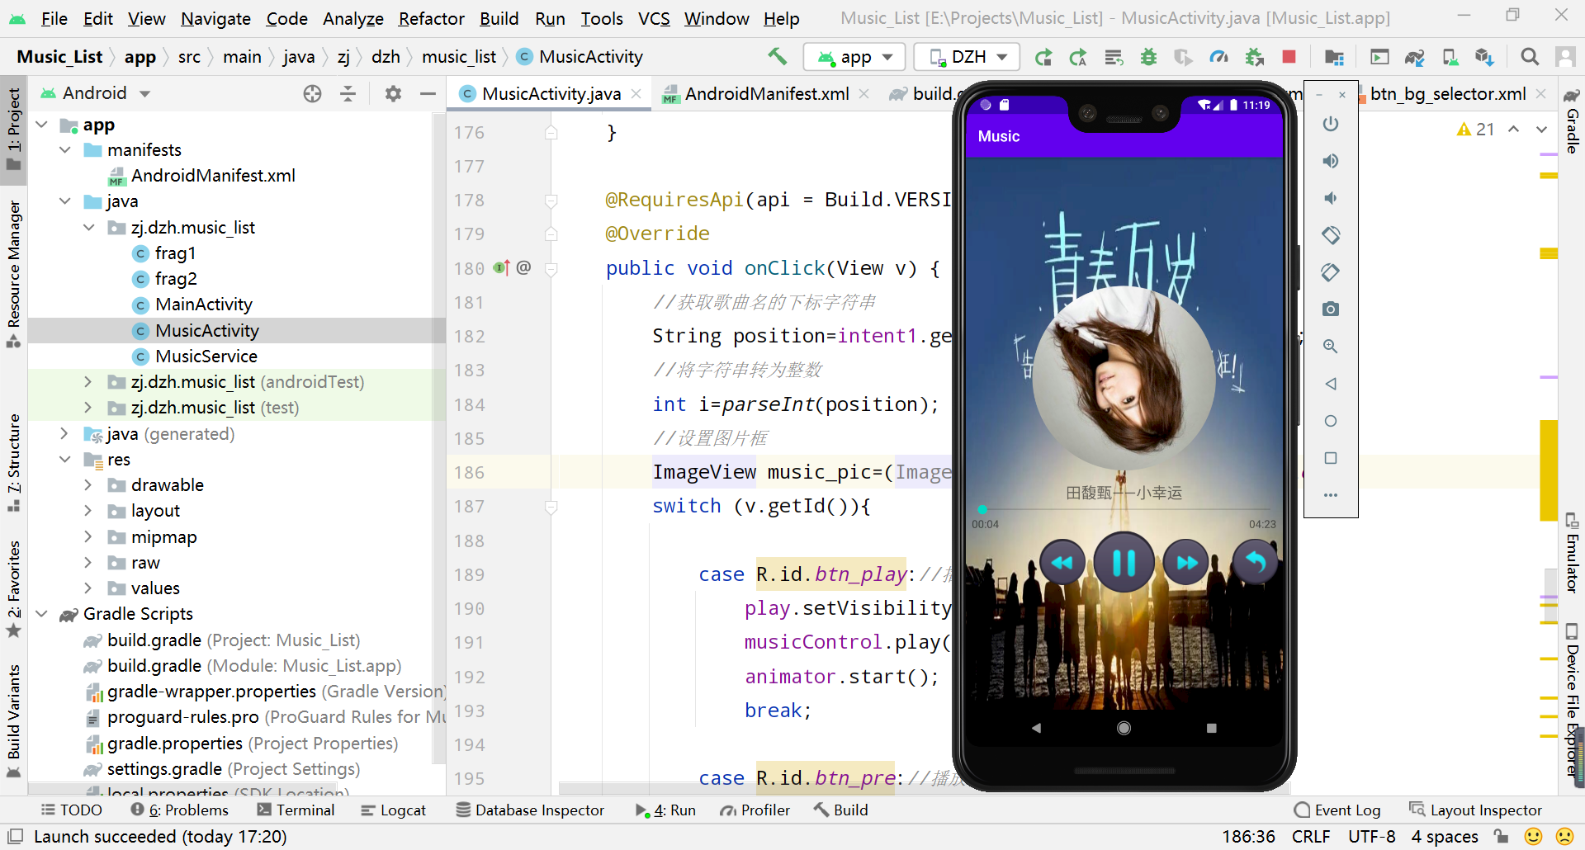This screenshot has height=850, width=1585.
Task: Open the Logcat tool window
Action: tap(394, 810)
